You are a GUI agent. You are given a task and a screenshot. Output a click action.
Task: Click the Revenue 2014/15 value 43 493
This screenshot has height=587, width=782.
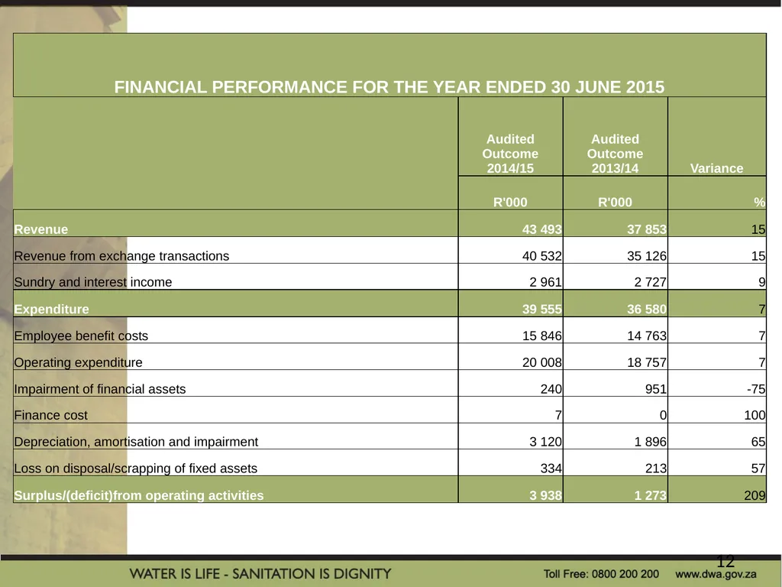tap(541, 229)
